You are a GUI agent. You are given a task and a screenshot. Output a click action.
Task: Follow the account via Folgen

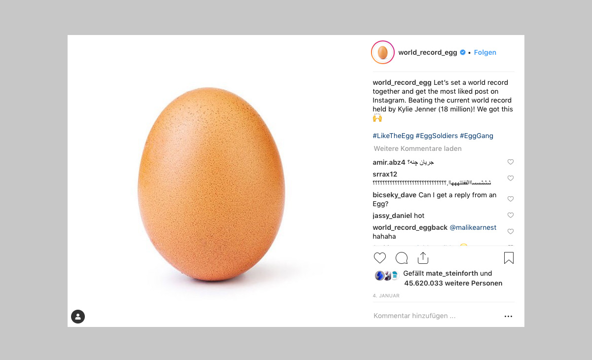(485, 52)
